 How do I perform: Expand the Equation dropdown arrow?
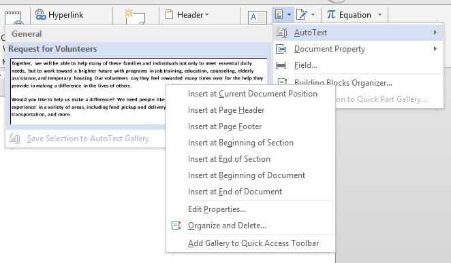click(379, 14)
